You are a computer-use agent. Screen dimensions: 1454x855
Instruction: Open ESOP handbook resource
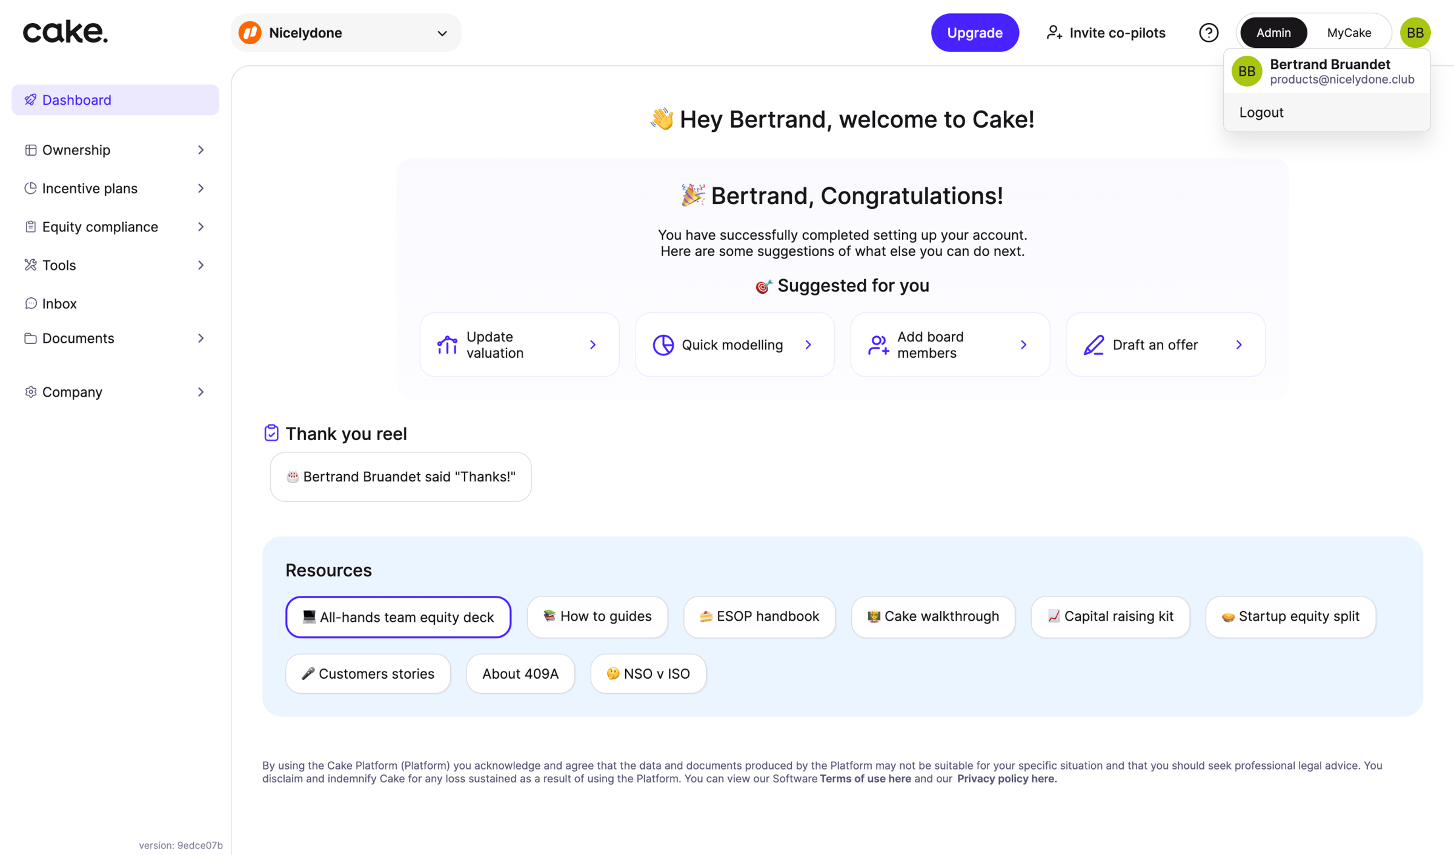click(x=760, y=616)
